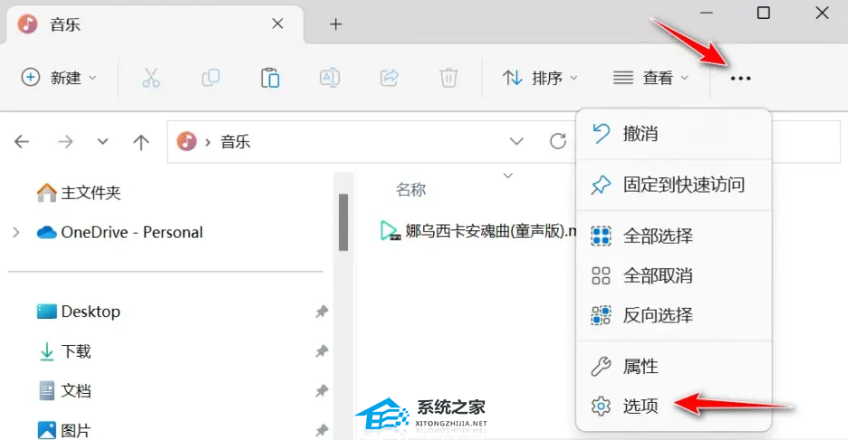Open 下载 folder in sidebar

(65, 351)
